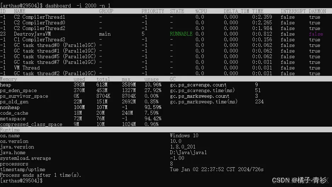332x187 pixels.
Task: Click the 'NAME' column header
Action: point(19,11)
